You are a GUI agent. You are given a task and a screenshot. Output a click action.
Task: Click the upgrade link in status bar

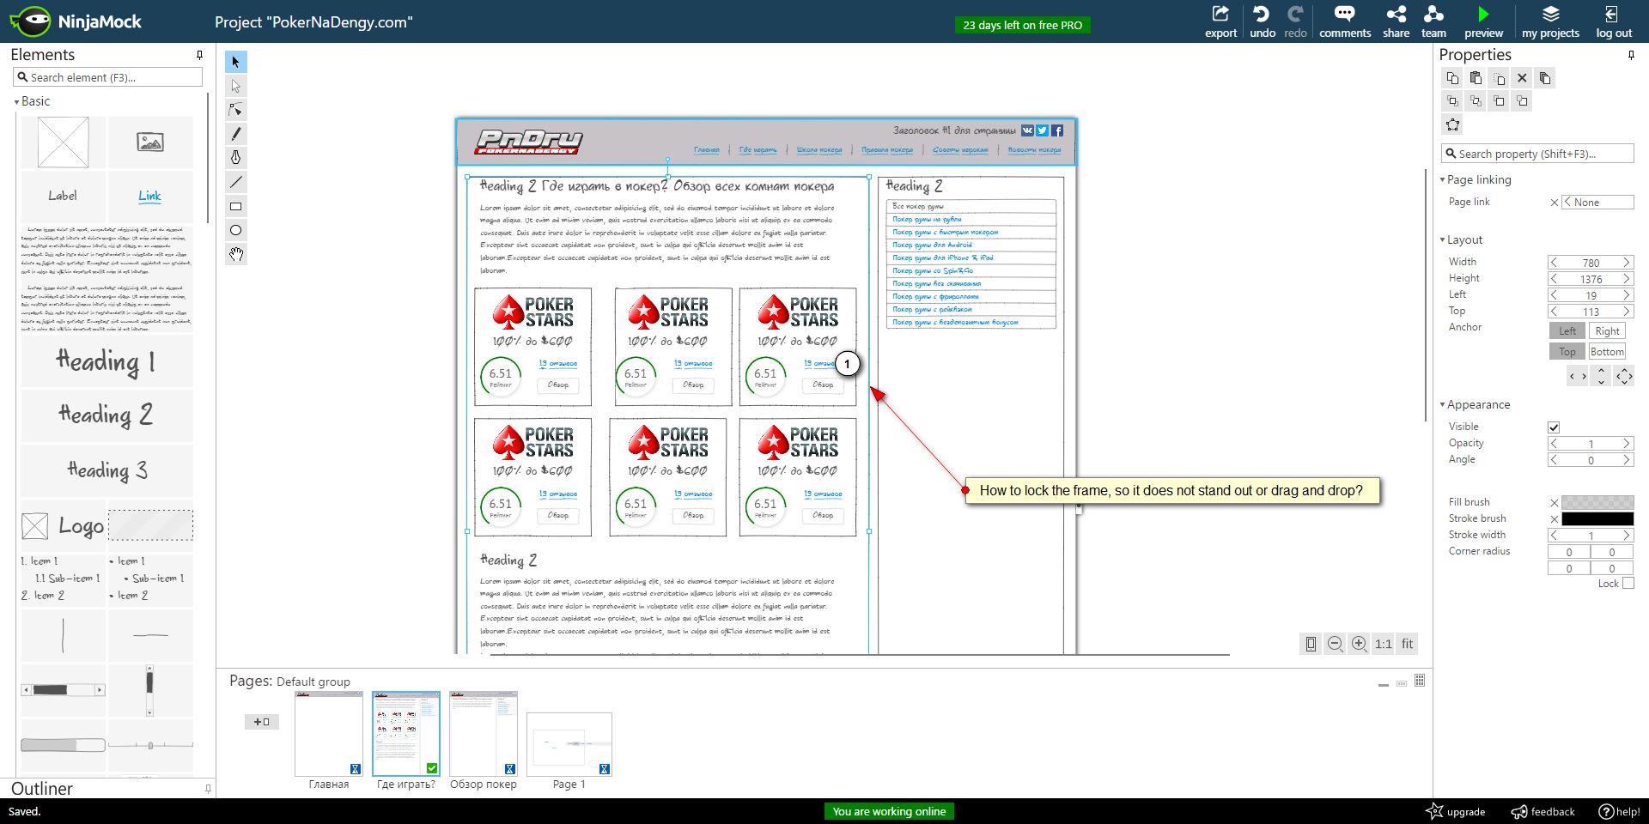(x=1456, y=811)
